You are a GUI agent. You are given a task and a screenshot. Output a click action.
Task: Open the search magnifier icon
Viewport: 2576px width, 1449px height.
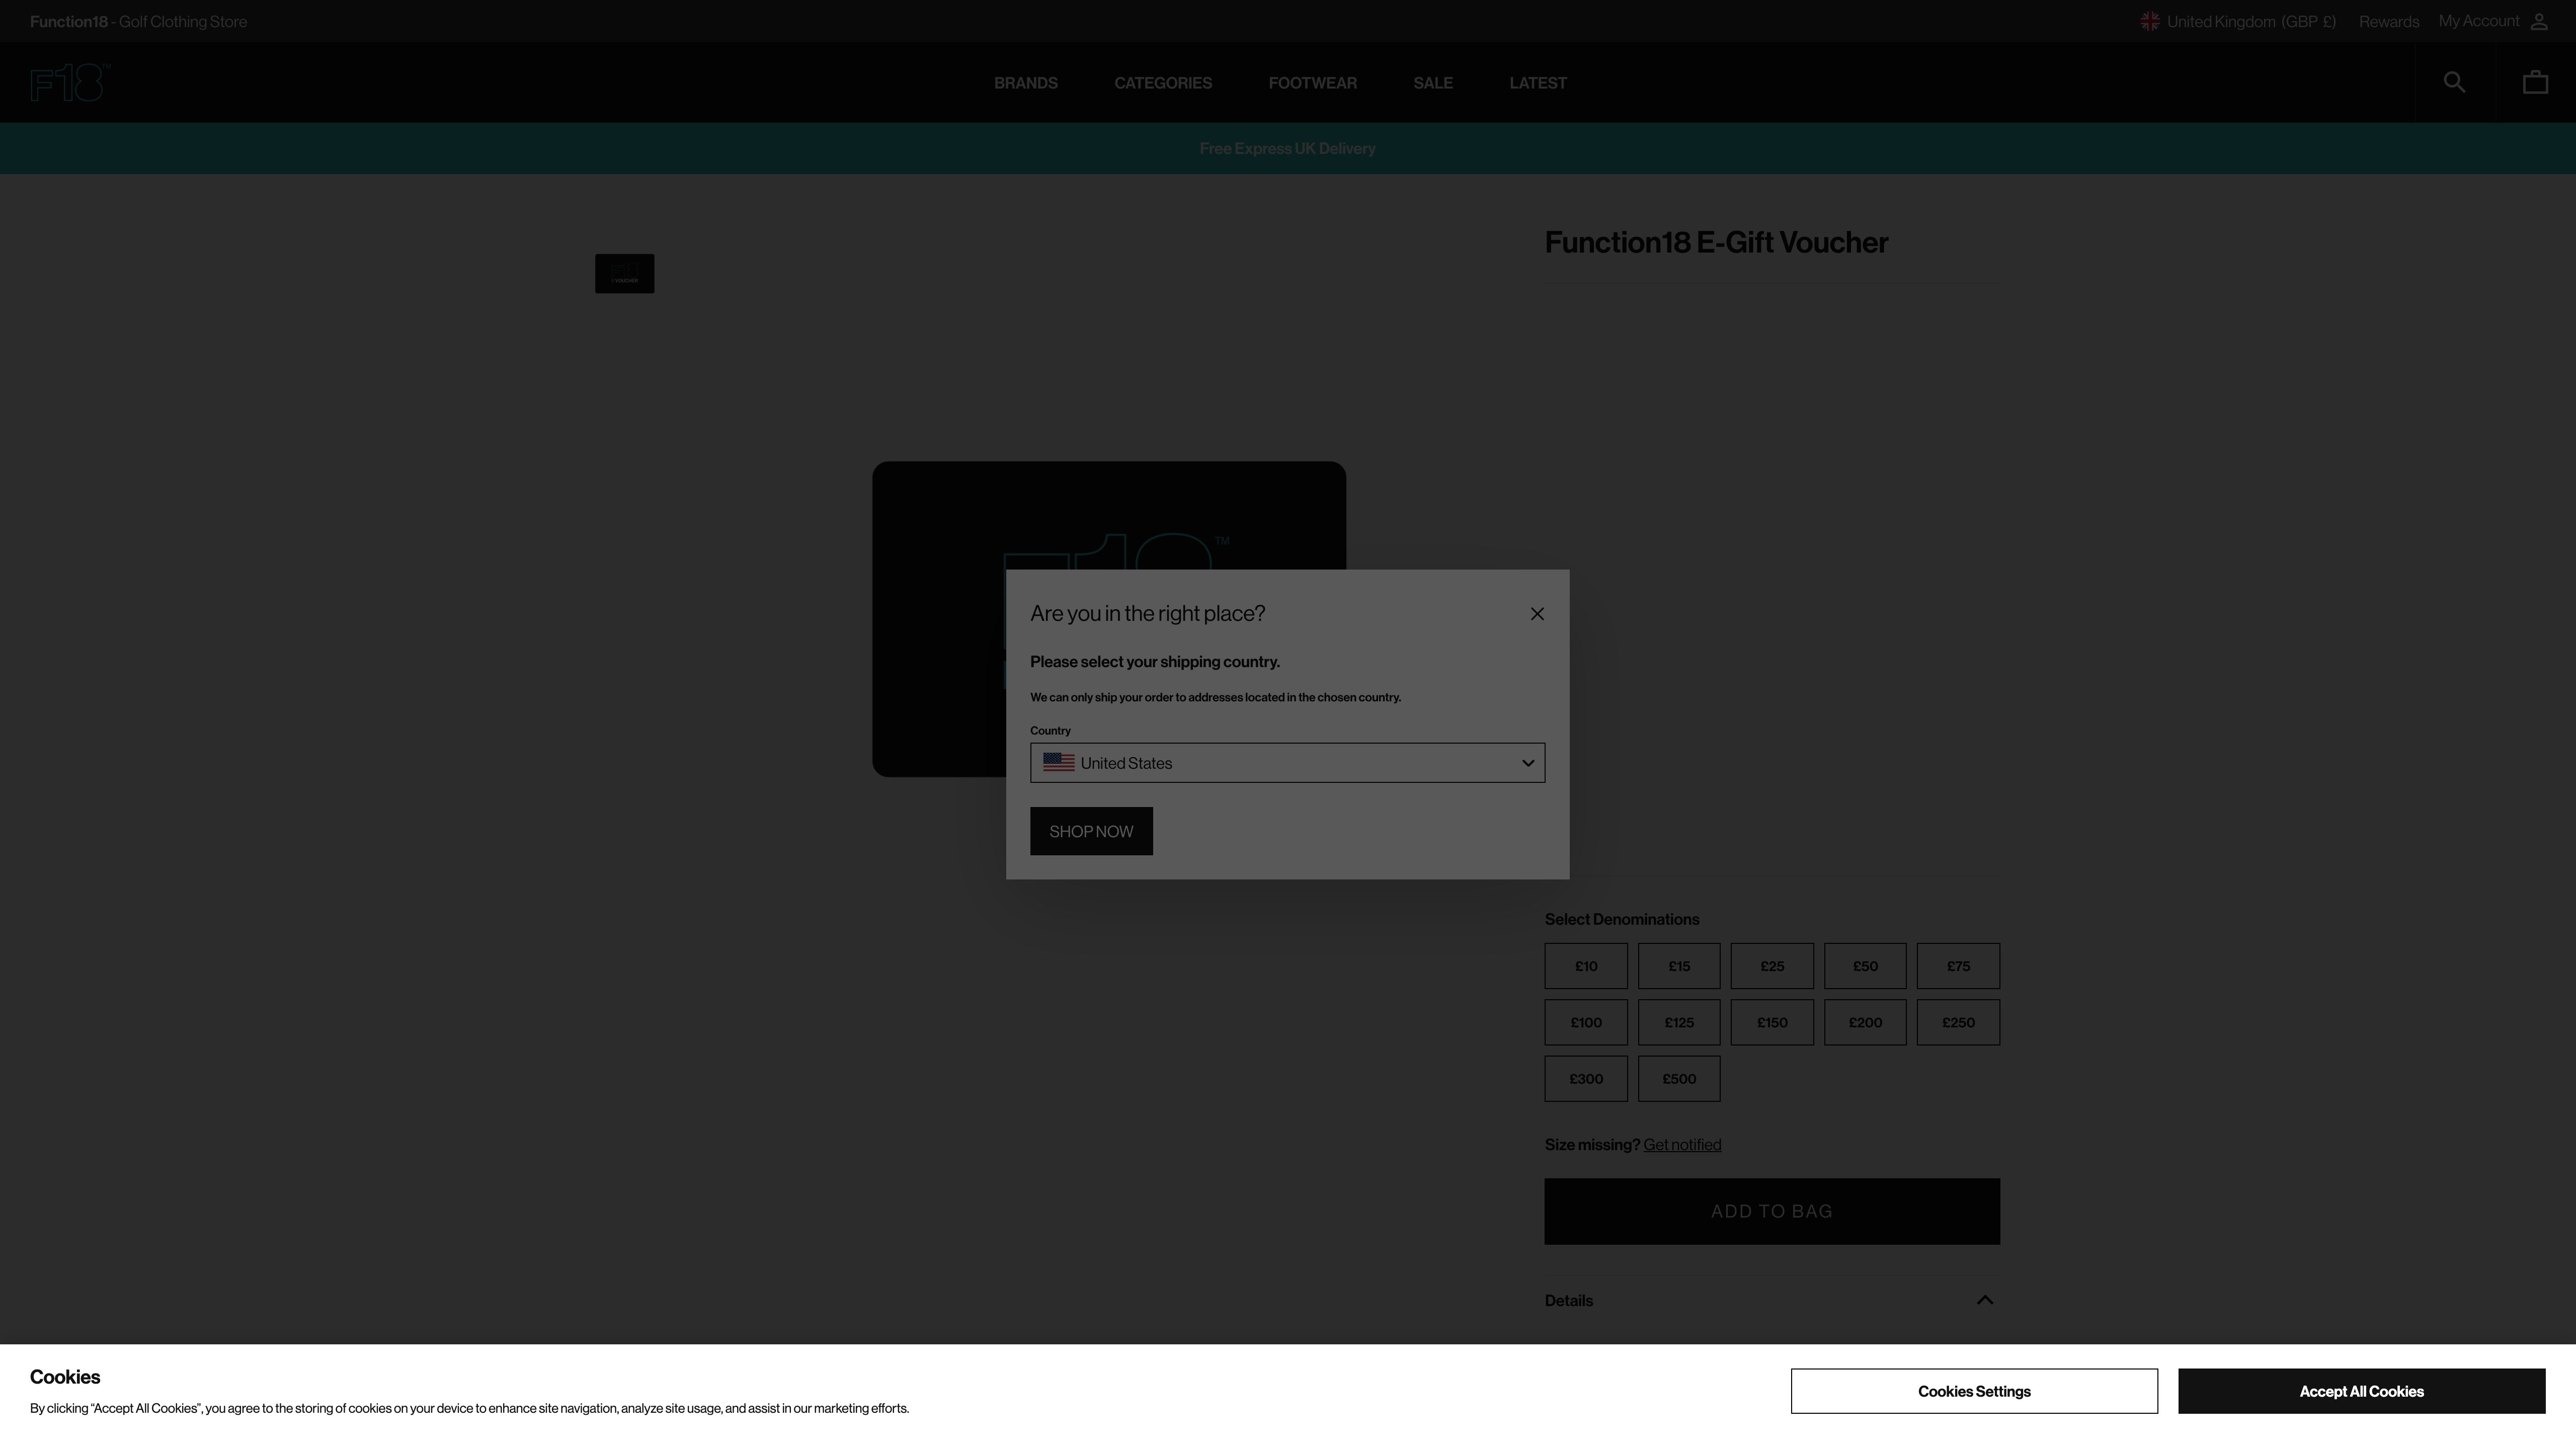pos(2454,82)
